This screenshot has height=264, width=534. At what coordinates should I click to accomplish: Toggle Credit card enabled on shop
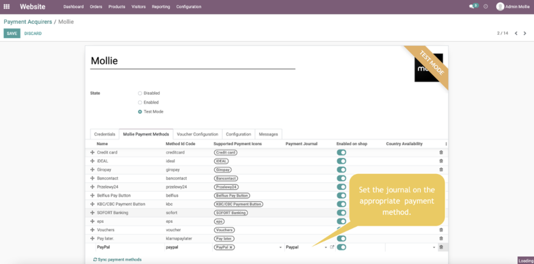(x=341, y=152)
